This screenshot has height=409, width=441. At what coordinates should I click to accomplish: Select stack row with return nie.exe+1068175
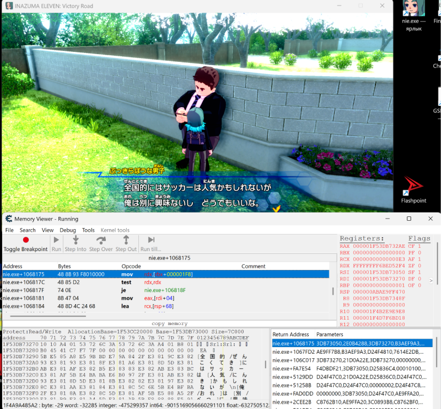point(352,343)
